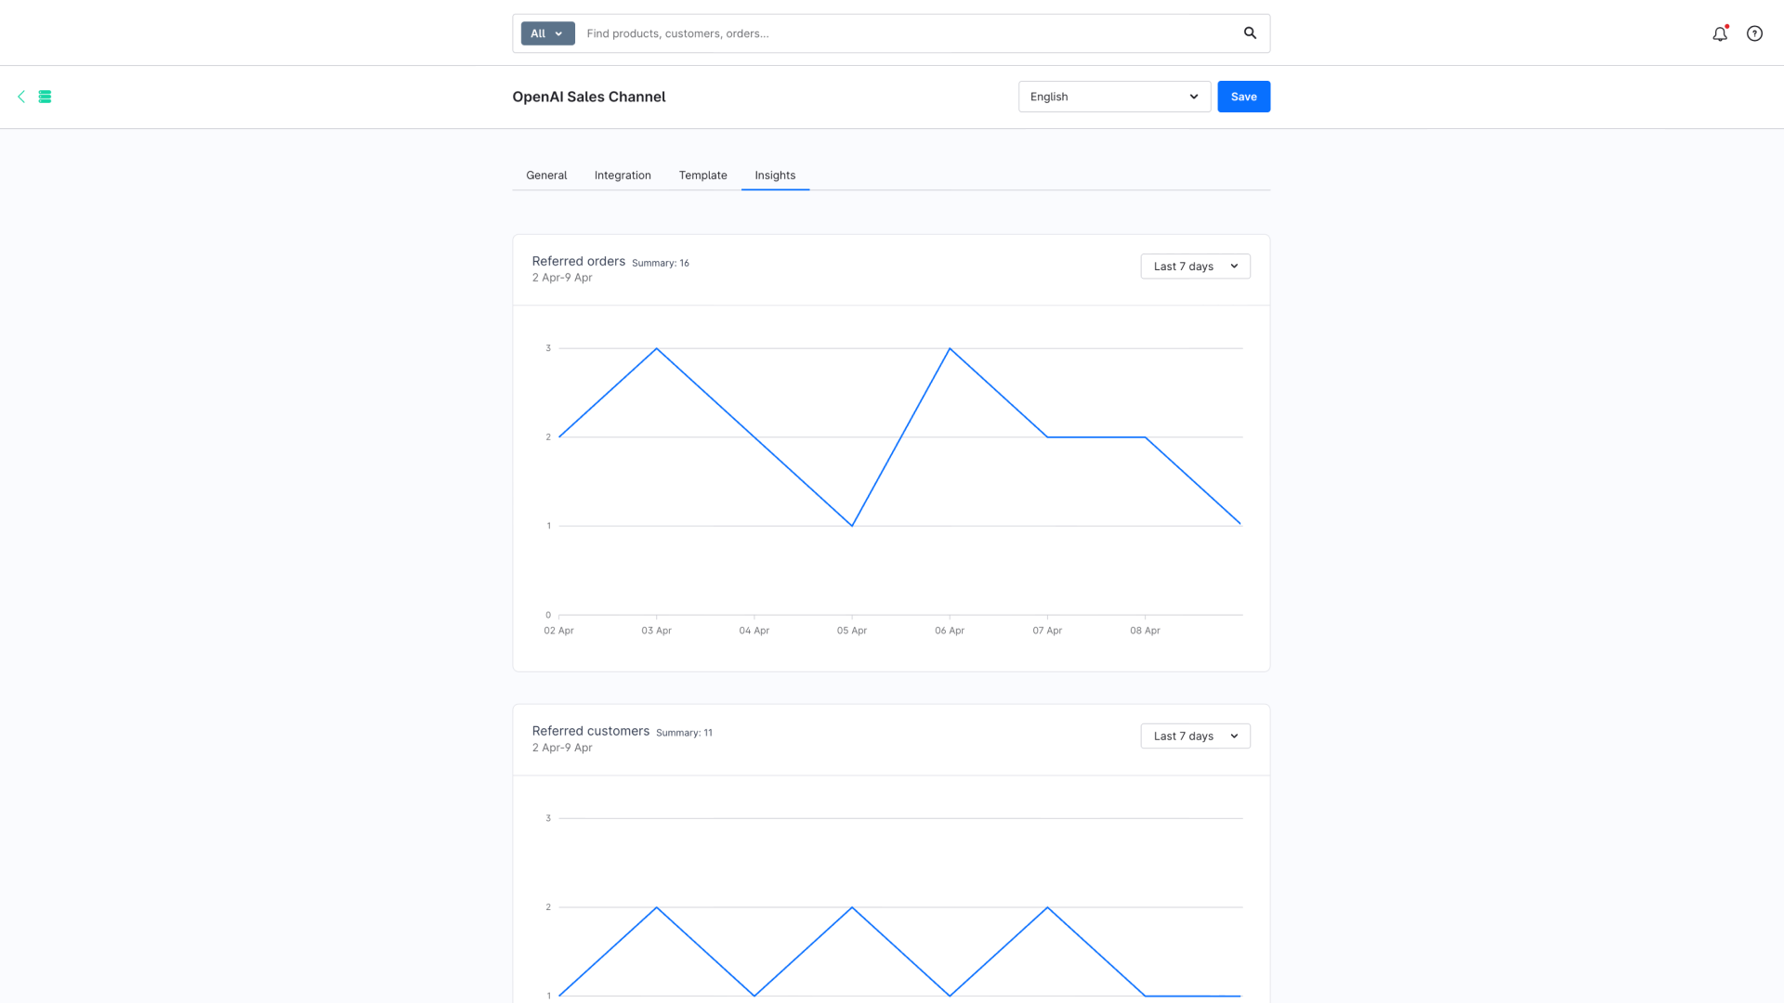This screenshot has height=1003, width=1784.
Task: Click the OpenAI Sales Channel title
Action: [x=588, y=97]
